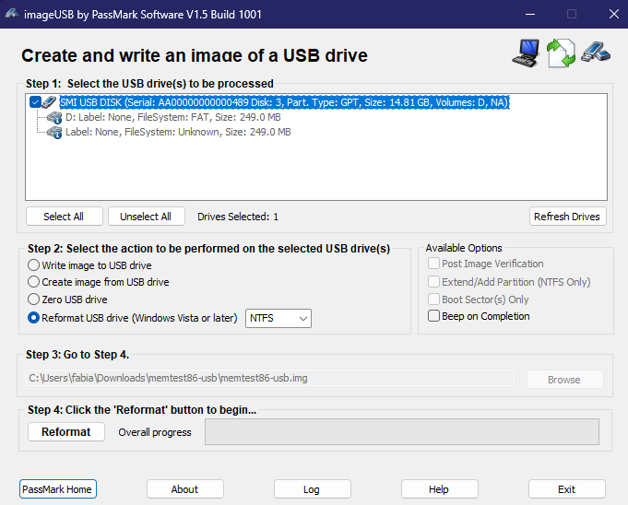Click the green arrows file refresh icon
This screenshot has height=505, width=628.
[x=561, y=53]
